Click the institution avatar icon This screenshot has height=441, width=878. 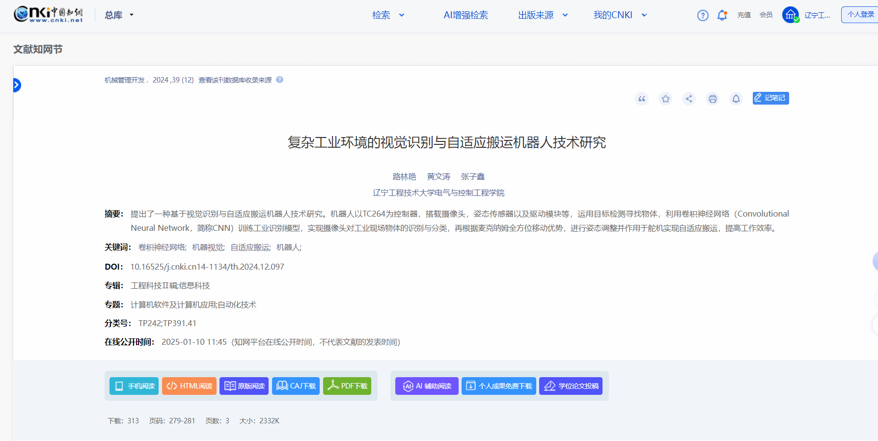tap(790, 15)
